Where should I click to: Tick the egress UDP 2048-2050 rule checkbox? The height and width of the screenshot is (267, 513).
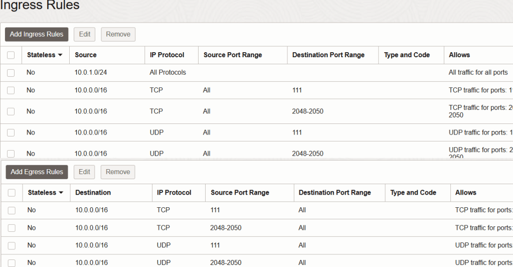point(12,263)
